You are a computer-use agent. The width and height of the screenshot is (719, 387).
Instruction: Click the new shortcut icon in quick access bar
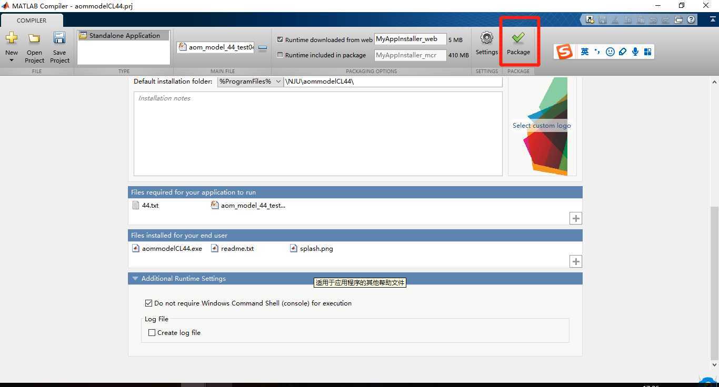tap(590, 20)
